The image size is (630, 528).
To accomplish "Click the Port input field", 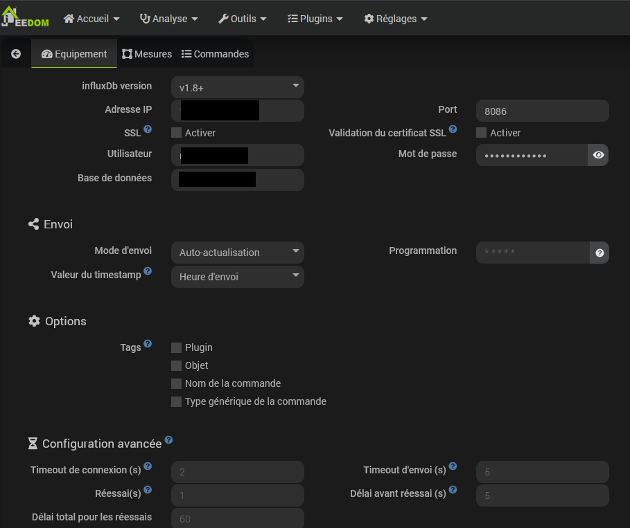I will click(542, 111).
